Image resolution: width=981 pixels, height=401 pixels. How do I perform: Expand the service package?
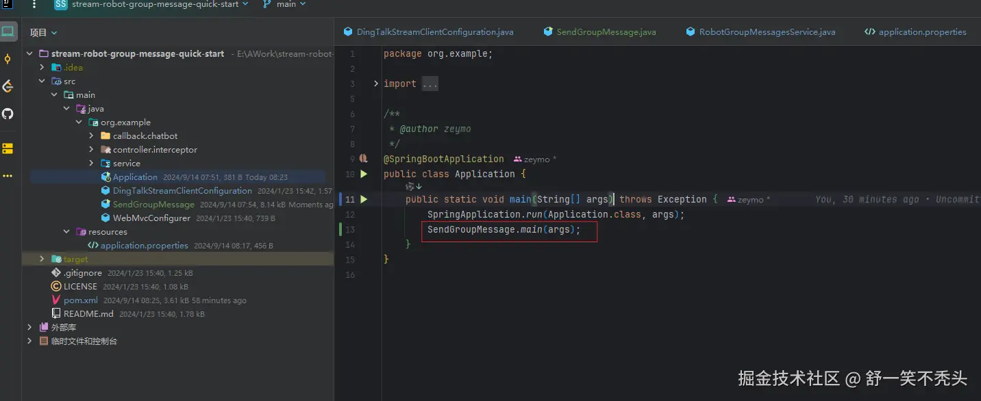coord(91,163)
